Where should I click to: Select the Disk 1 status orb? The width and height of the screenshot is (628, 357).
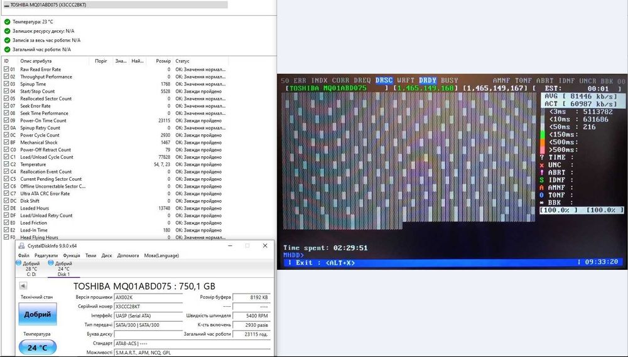50,263
